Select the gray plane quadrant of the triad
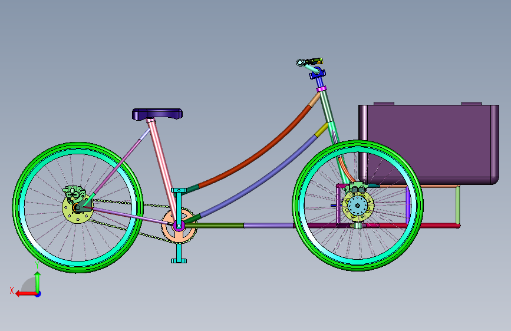Viewport: 511px width, 331px height. 29,286
